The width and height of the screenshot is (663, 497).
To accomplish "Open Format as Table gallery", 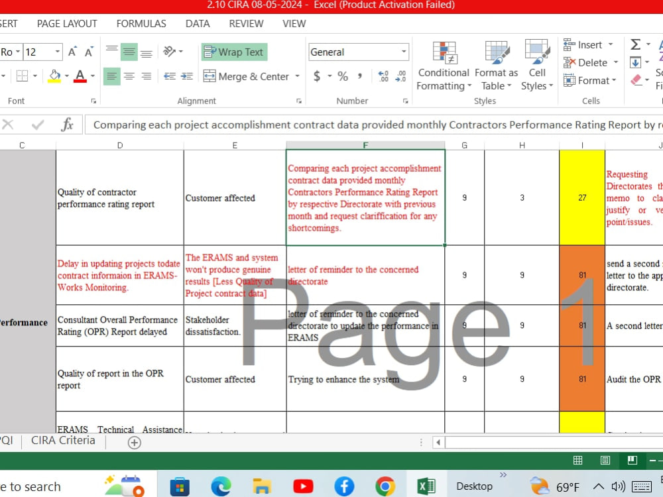I will tap(497, 66).
